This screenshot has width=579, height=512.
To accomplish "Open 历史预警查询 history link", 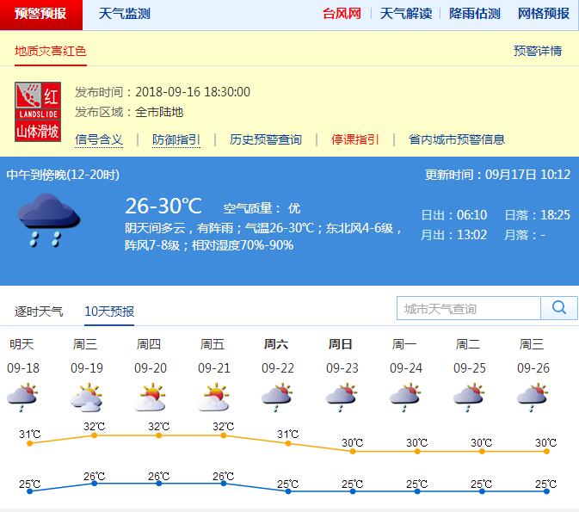I will [x=266, y=139].
